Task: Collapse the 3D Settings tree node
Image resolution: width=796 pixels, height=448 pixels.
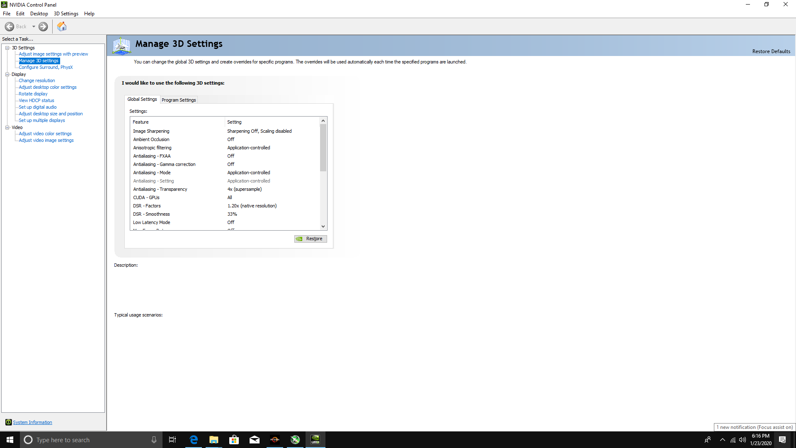Action: (7, 48)
